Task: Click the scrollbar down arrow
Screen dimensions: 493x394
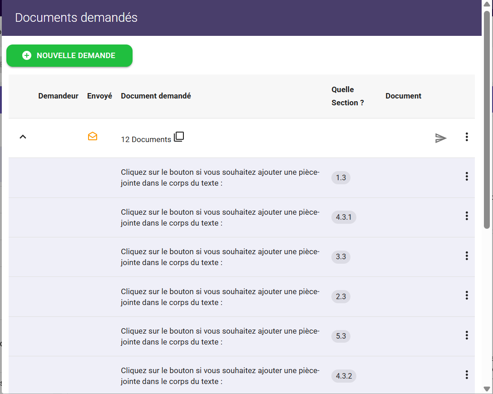Action: click(x=487, y=389)
